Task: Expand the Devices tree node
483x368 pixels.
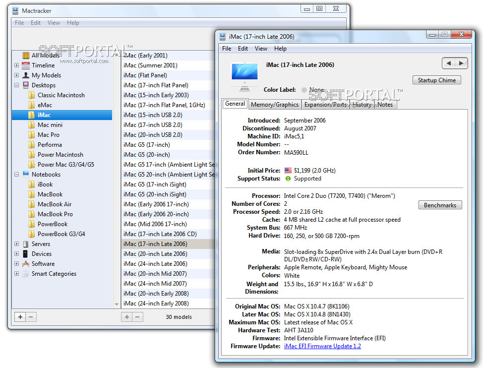Action: point(17,254)
